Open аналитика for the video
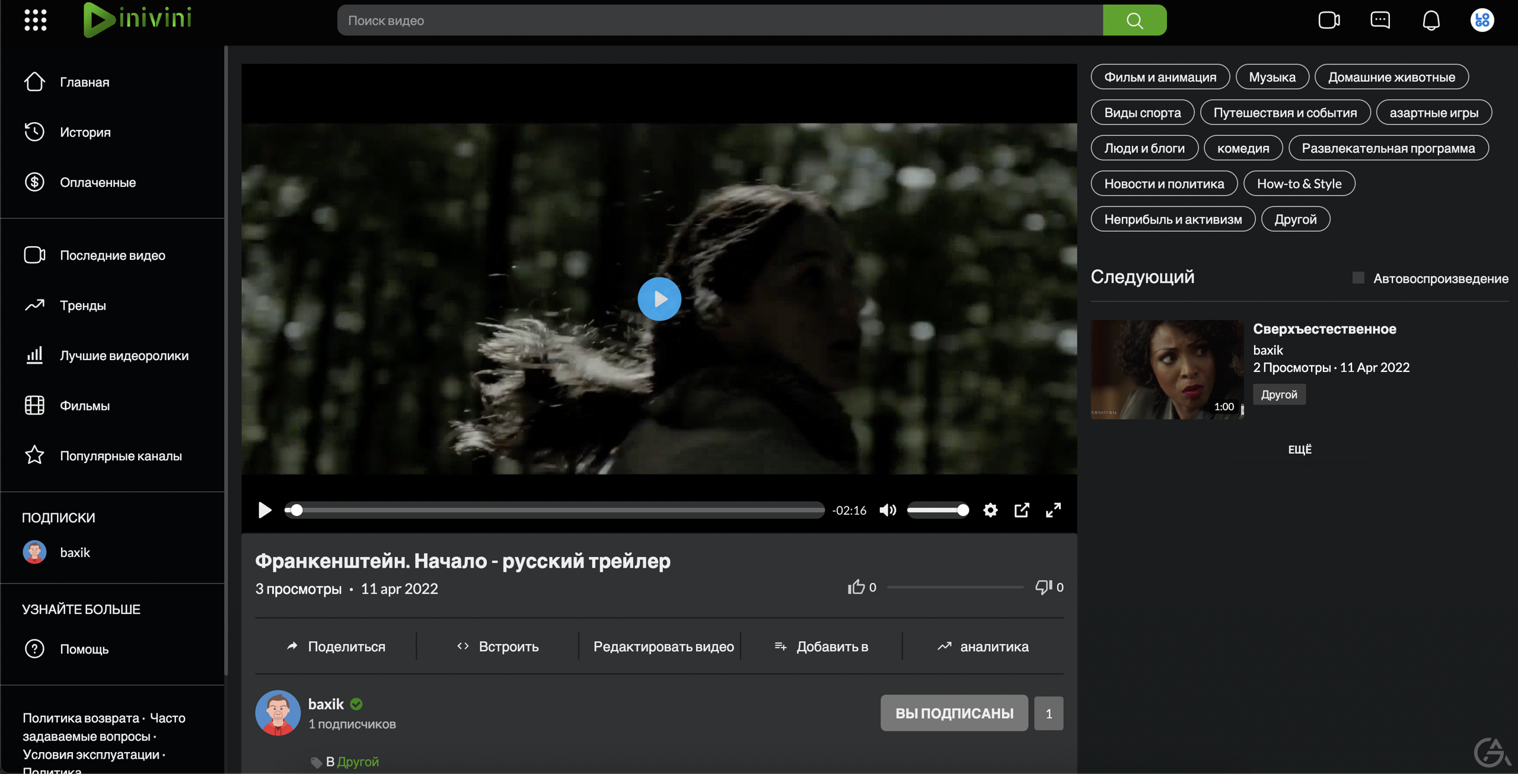Image resolution: width=1518 pixels, height=774 pixels. (x=983, y=646)
